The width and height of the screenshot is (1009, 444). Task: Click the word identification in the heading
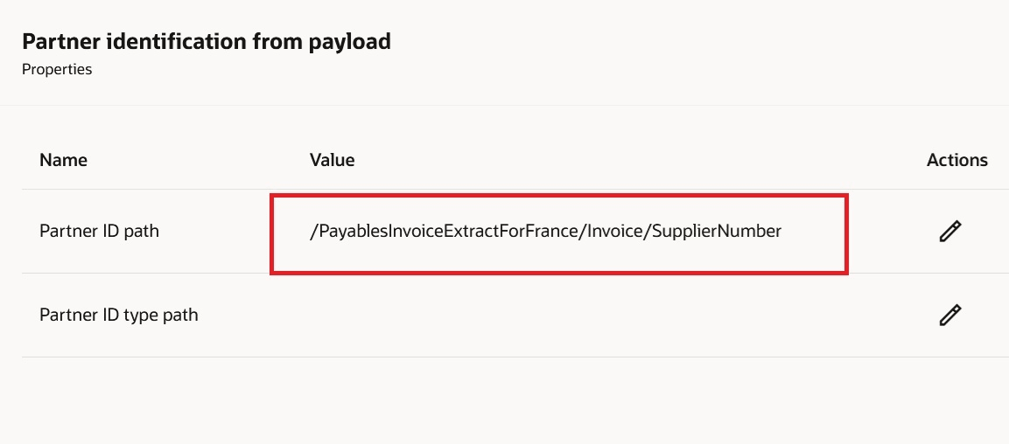point(174,42)
